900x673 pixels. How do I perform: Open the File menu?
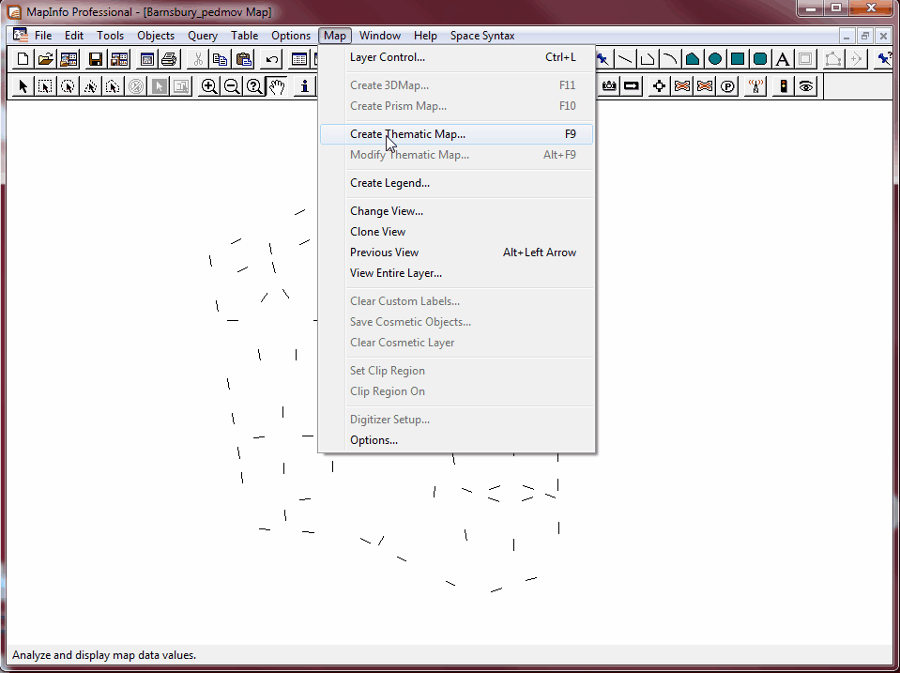pos(43,36)
